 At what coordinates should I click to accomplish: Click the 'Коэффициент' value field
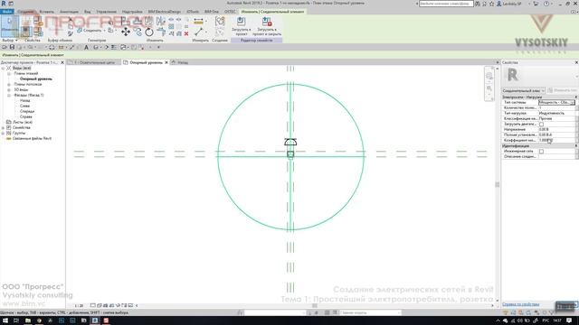click(x=556, y=141)
